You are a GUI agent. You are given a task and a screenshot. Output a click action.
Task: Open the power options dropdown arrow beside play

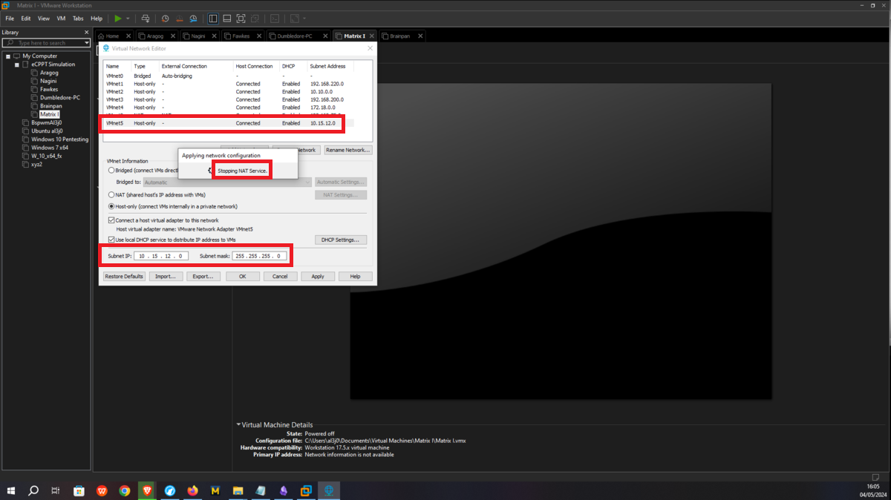128,18
